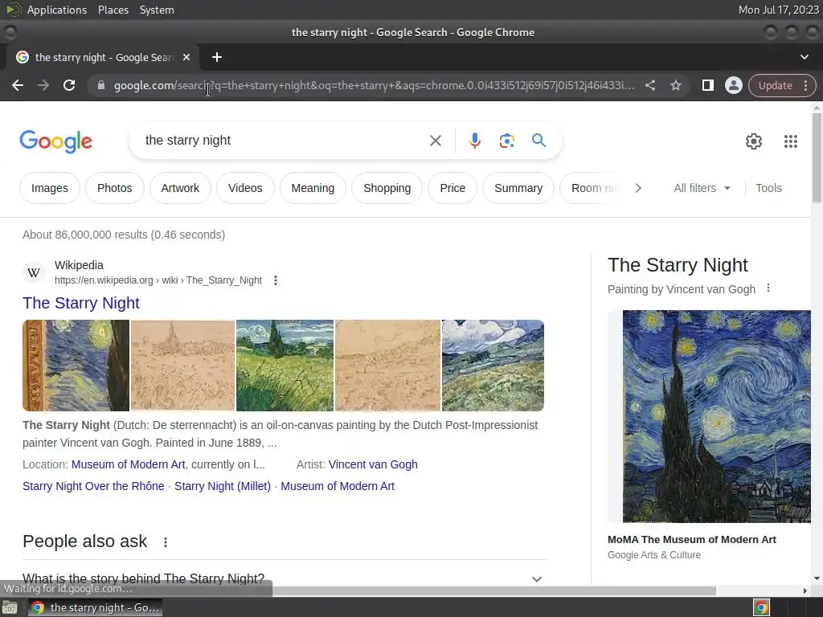Open Starry Night Over the Rhône link
This screenshot has width=823, height=617.
click(x=93, y=486)
